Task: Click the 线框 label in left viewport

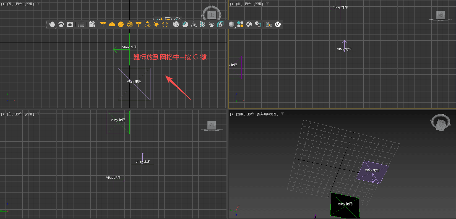Action: (x=29, y=114)
